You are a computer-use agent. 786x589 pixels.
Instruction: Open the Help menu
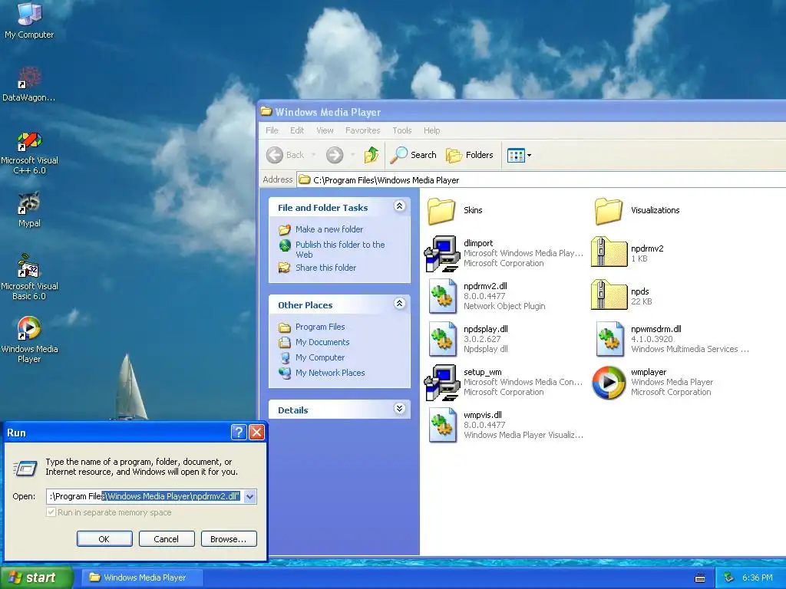pyautogui.click(x=431, y=130)
